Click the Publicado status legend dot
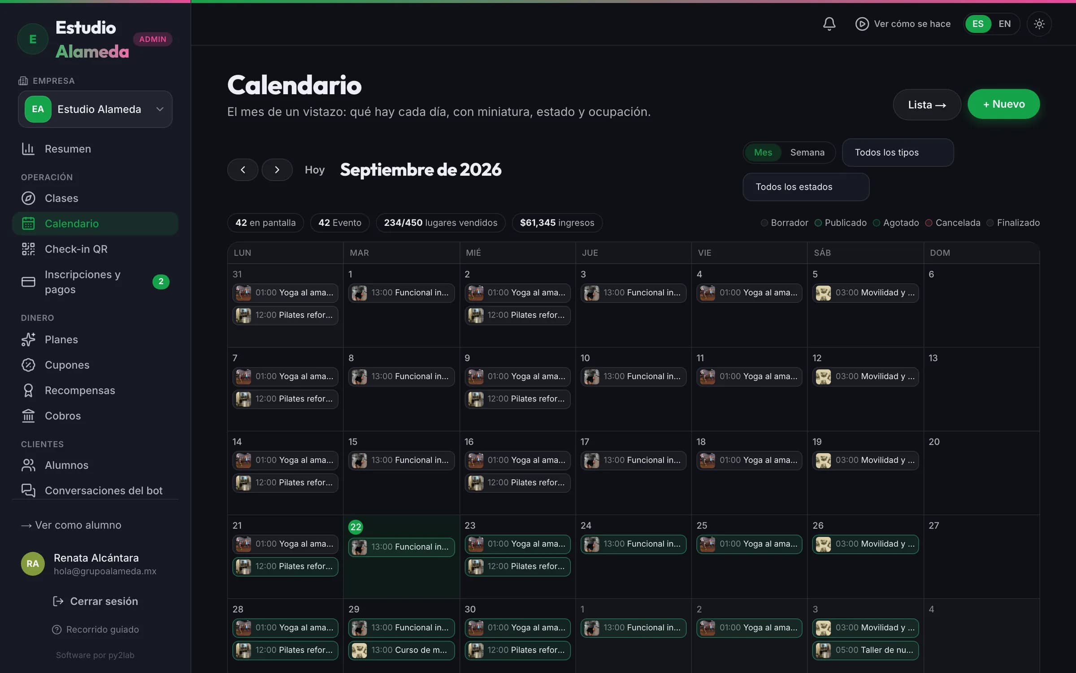The height and width of the screenshot is (673, 1076). pyautogui.click(x=818, y=223)
